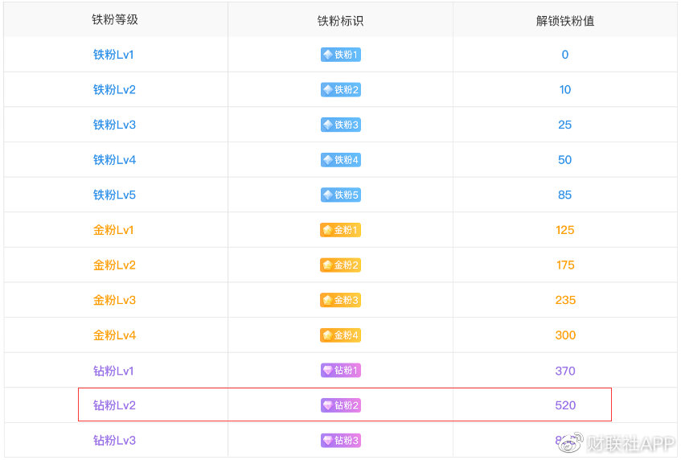This screenshot has height=460, width=681.
Task: Select the 金粉3 orange badge
Action: [x=340, y=300]
